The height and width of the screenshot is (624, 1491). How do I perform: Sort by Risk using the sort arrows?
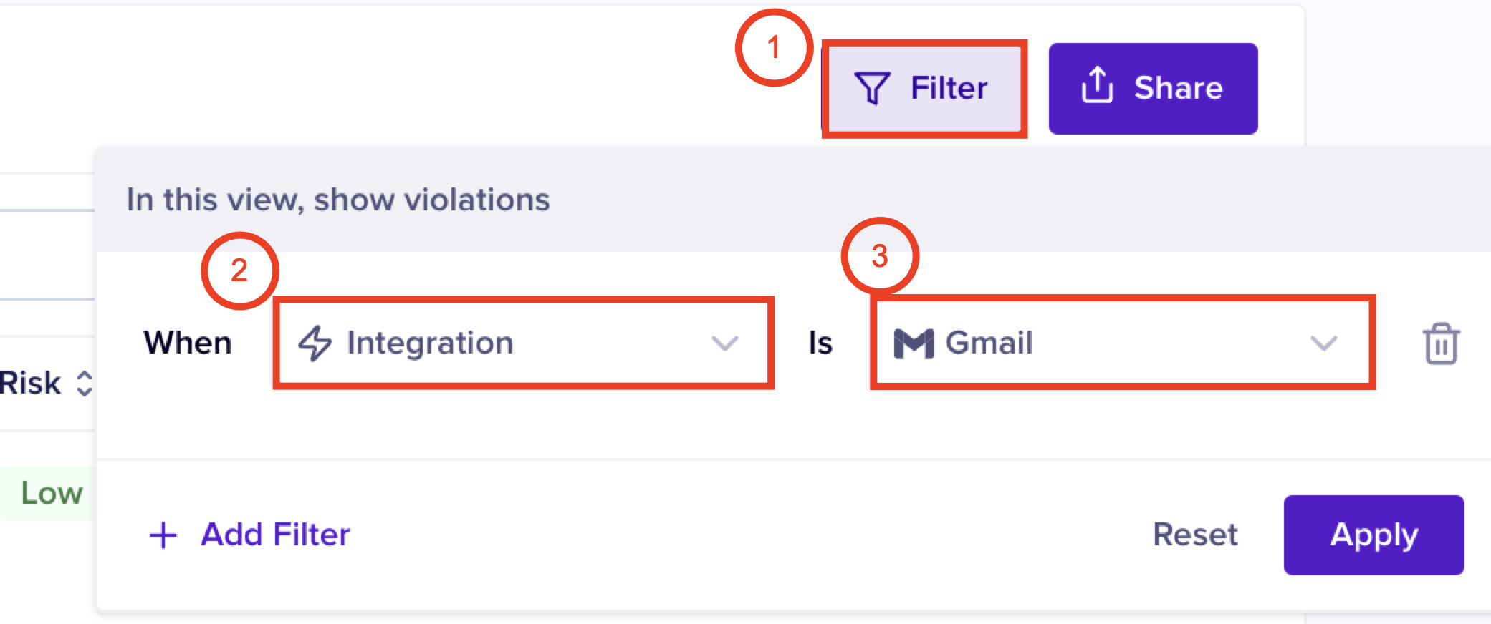85,383
